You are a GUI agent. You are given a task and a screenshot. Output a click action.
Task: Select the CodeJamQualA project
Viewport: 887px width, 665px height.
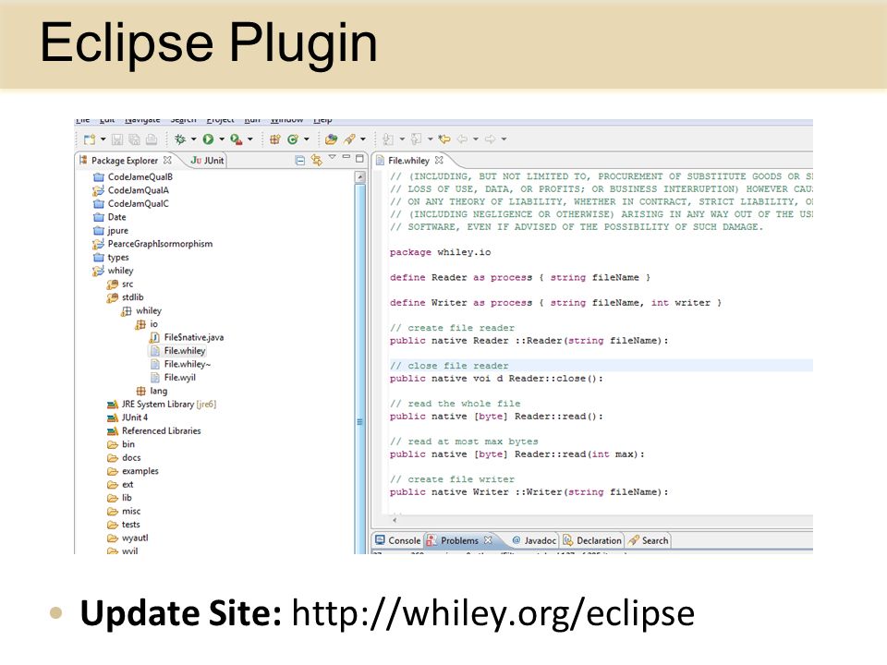click(131, 190)
